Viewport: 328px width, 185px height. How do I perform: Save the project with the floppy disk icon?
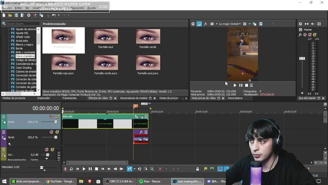click(x=16, y=15)
